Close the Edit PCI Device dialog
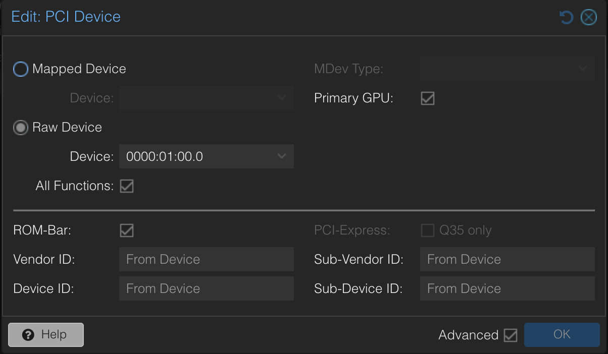The width and height of the screenshot is (608, 354). 588,18
